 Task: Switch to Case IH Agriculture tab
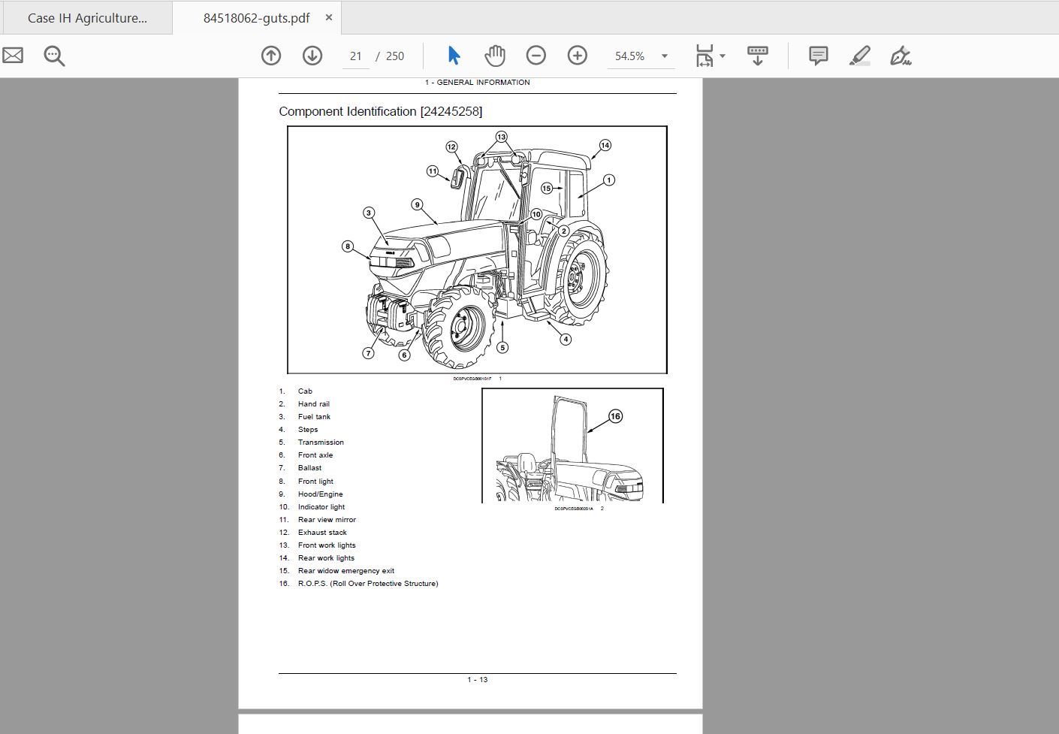(87, 18)
